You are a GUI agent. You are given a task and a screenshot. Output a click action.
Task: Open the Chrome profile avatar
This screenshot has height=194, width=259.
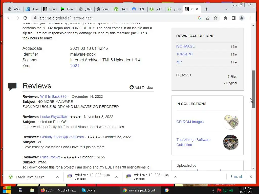(242, 18)
